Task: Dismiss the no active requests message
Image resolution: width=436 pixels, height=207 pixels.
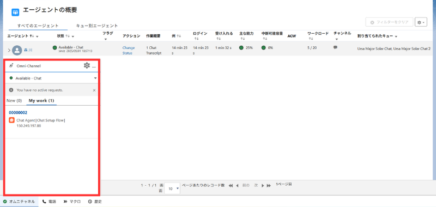Action: coord(94,90)
